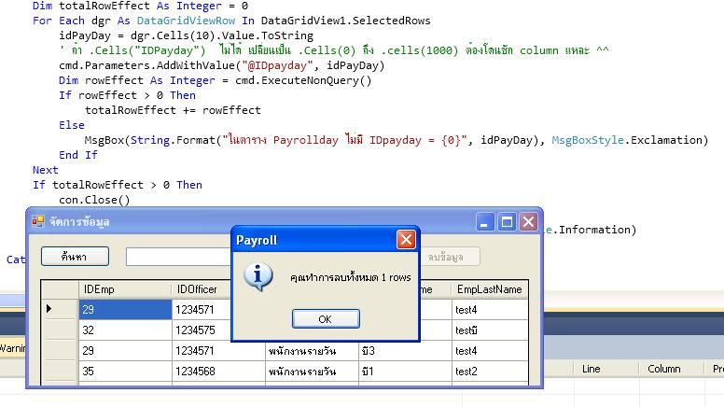Sort by the IDOfficer column header
This screenshot has height=407, width=724.
pyautogui.click(x=218, y=289)
